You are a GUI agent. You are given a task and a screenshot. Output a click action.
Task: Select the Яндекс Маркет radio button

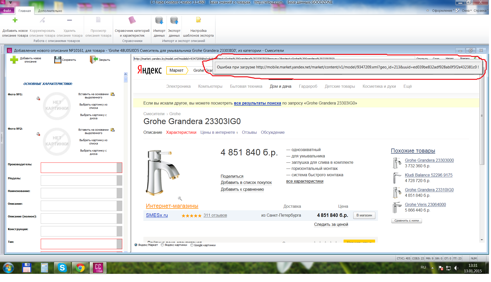tap(136, 245)
